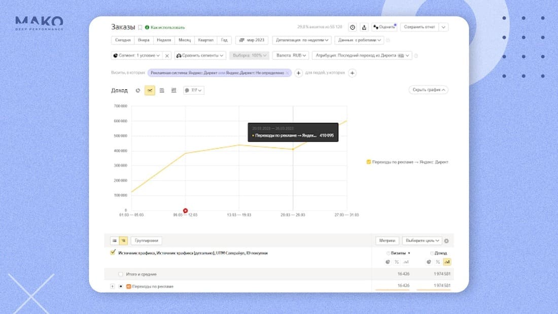Open the Данные с роботами dropdown
Image resolution: width=558 pixels, height=314 pixels.
[359, 40]
